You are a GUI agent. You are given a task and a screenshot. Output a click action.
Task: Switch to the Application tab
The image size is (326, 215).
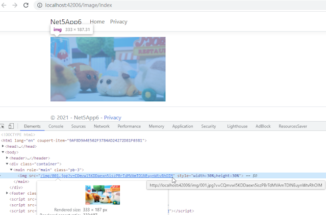click(x=183, y=126)
